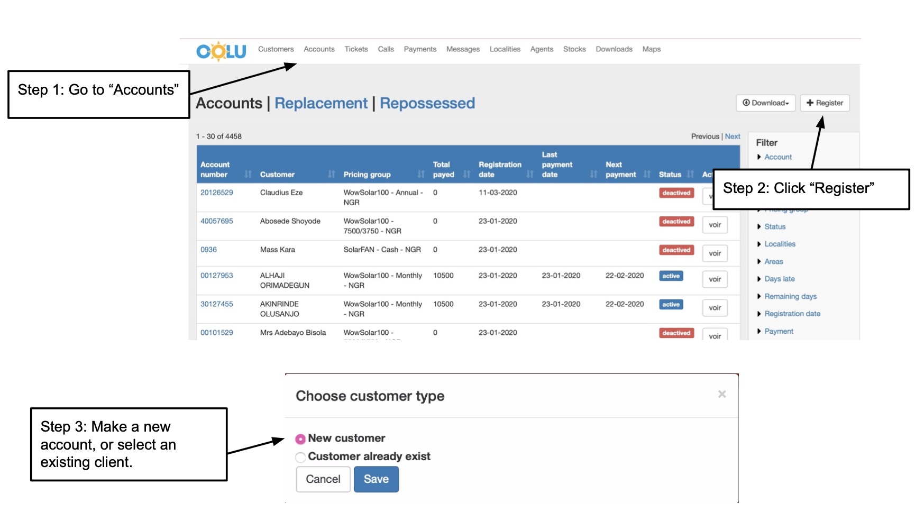Sort by Next payment sort icon

tap(646, 175)
